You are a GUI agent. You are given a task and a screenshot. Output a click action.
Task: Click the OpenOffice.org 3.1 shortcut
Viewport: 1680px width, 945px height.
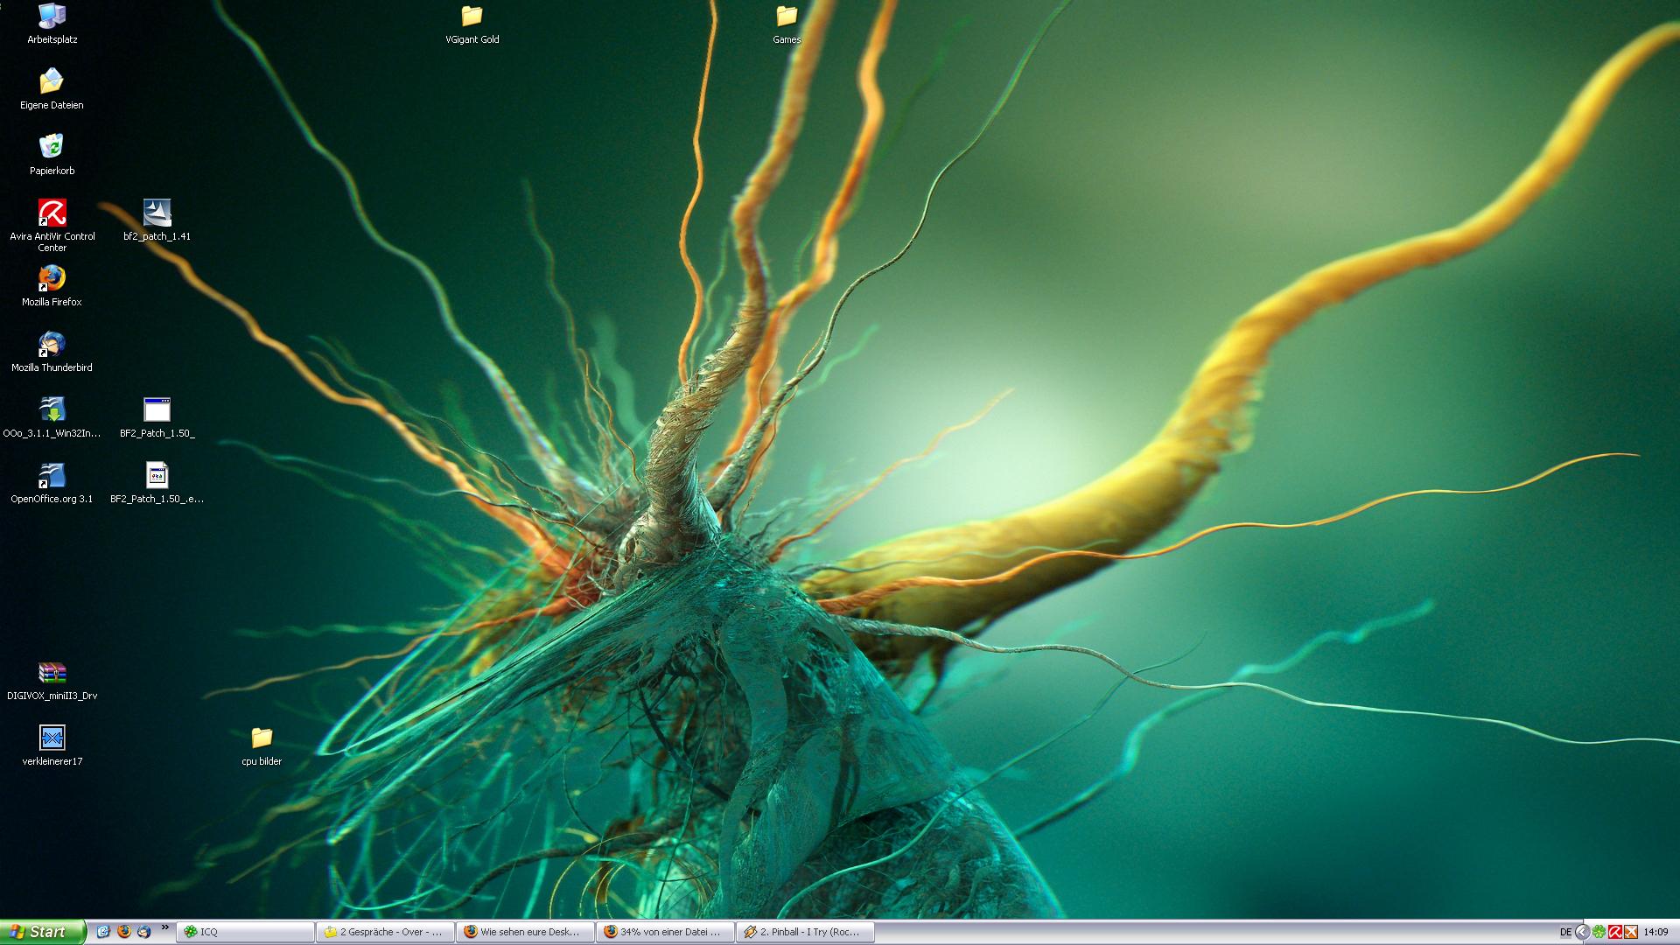pyautogui.click(x=52, y=476)
